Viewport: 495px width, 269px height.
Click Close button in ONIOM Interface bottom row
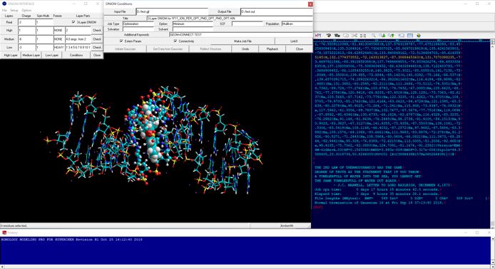pyautogui.click(x=97, y=55)
